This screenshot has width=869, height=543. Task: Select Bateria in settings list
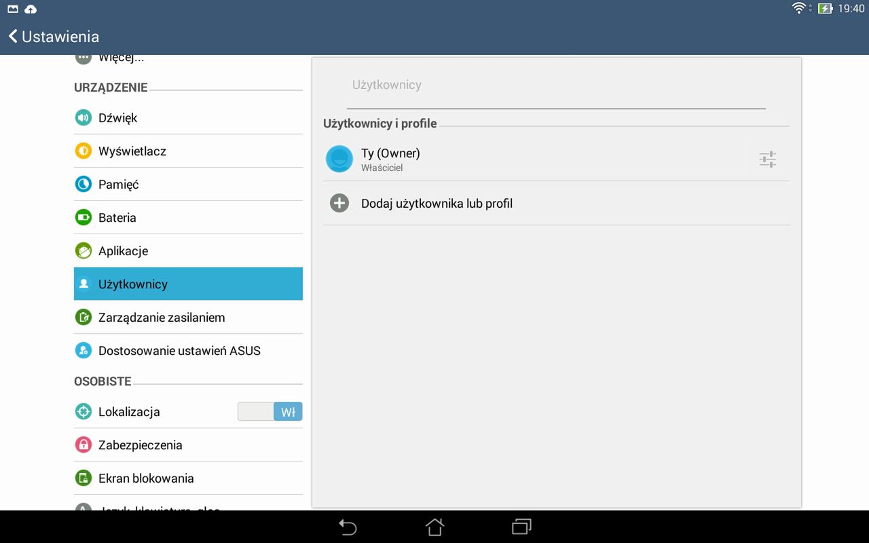tap(188, 217)
